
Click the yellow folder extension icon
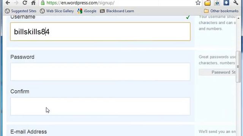(x=207, y=3)
